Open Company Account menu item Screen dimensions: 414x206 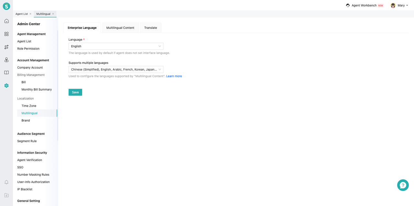30,67
